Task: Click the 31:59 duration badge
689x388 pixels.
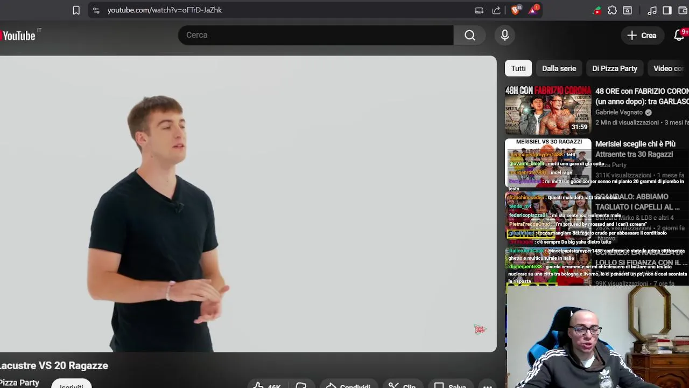Action: tap(579, 127)
